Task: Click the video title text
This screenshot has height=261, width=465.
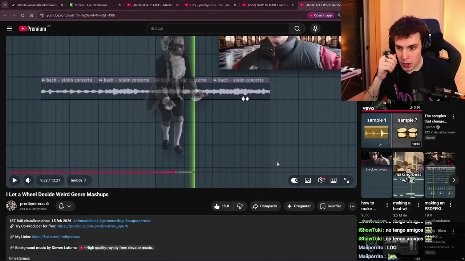Action: (57, 195)
